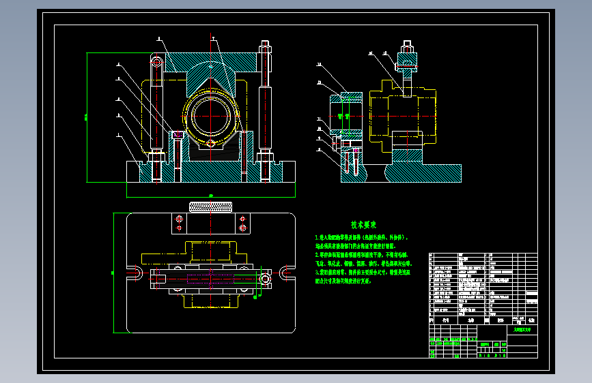Screen dimensions: 592x383
Task: Select the right two-hole locating block in plan view
Action: click(x=243, y=223)
